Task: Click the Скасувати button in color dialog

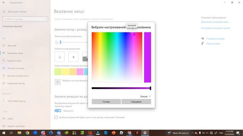Action: tap(136, 102)
